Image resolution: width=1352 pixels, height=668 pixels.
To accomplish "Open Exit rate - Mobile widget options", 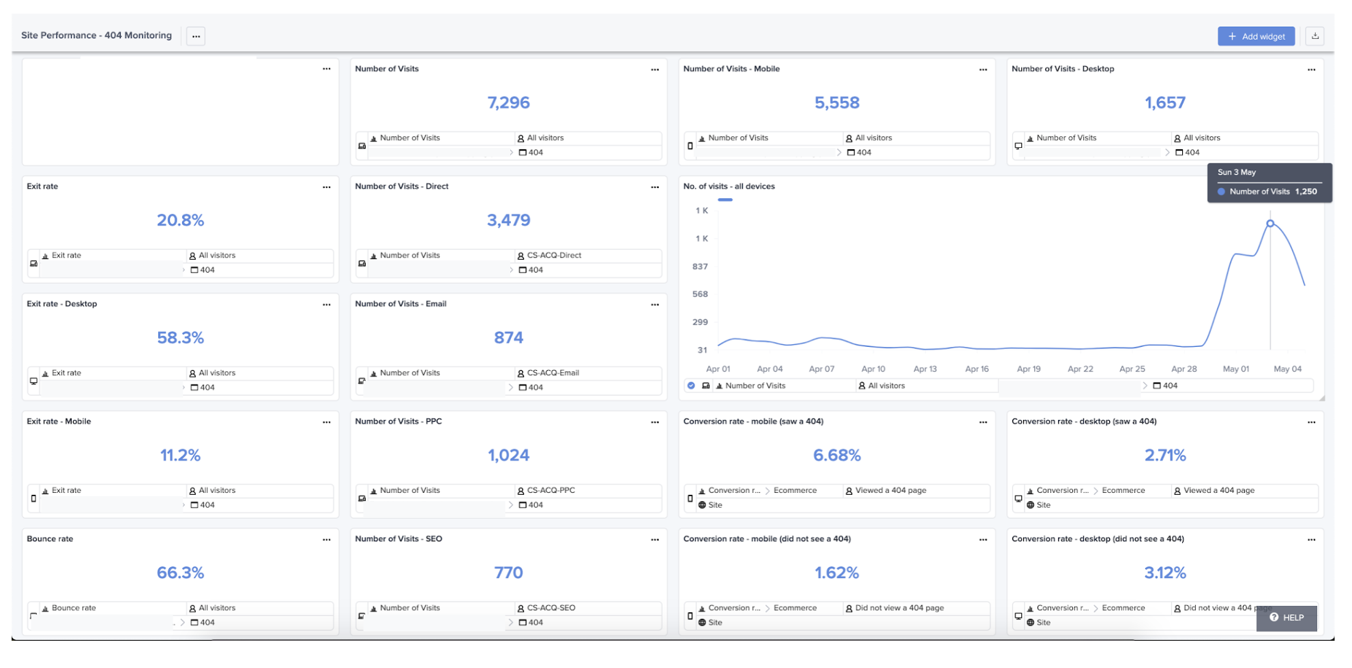I will (x=327, y=422).
